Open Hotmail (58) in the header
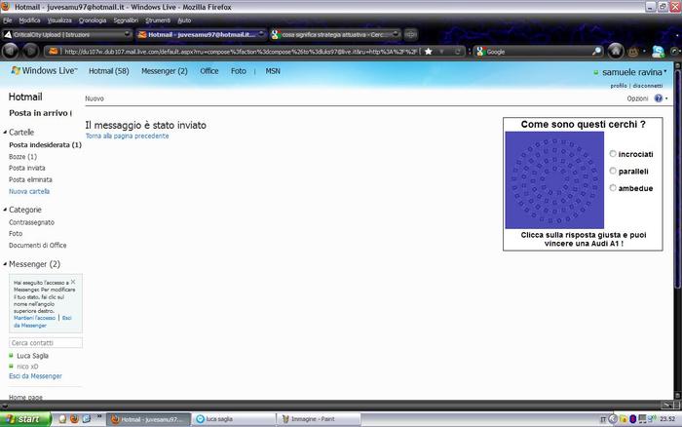This screenshot has height=427, width=682. [x=109, y=71]
